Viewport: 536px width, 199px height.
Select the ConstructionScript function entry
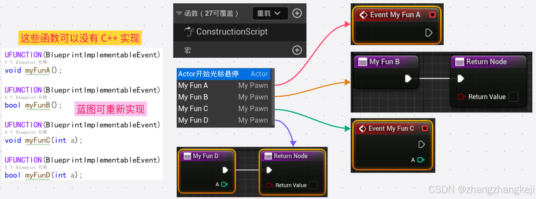click(x=240, y=32)
